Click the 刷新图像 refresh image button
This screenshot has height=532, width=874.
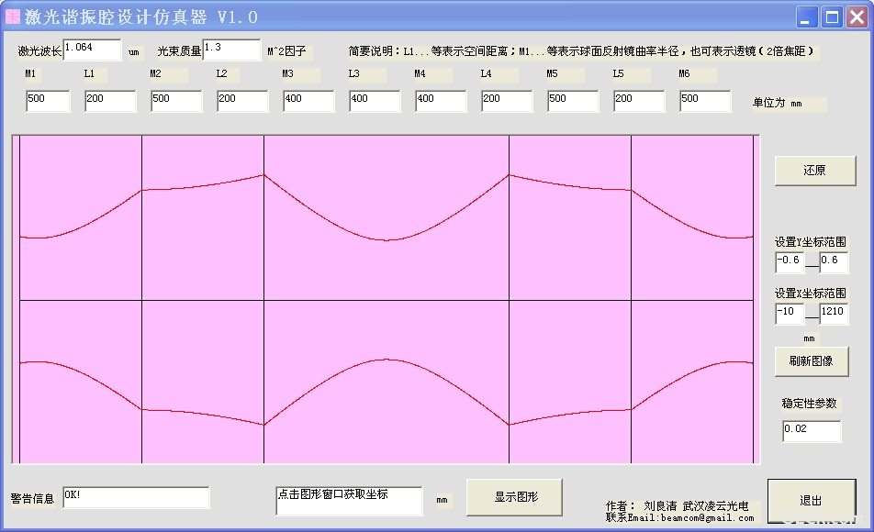(812, 361)
